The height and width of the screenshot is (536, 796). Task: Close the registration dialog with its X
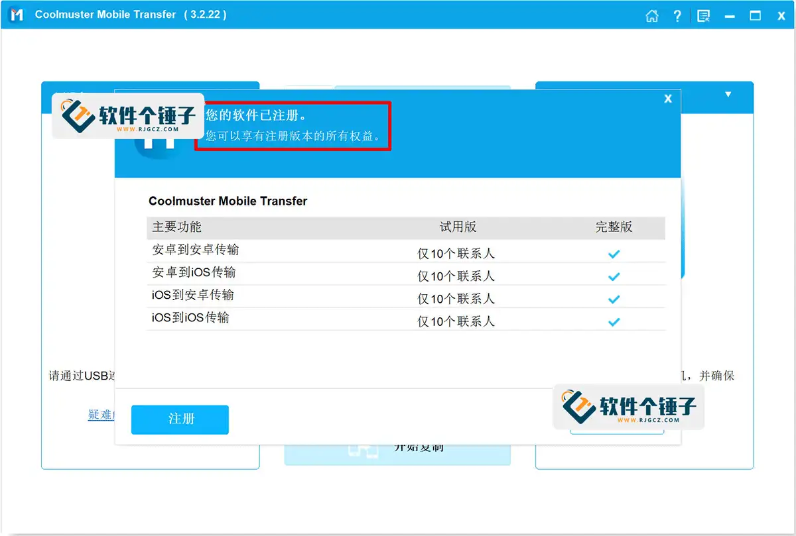coord(668,99)
